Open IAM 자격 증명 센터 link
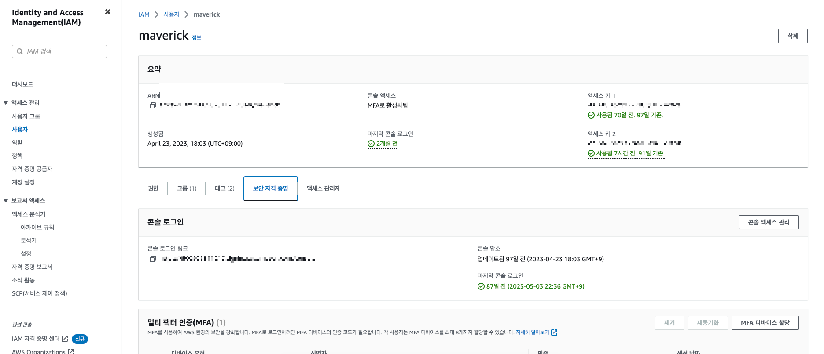The height and width of the screenshot is (354, 824). [x=36, y=339]
